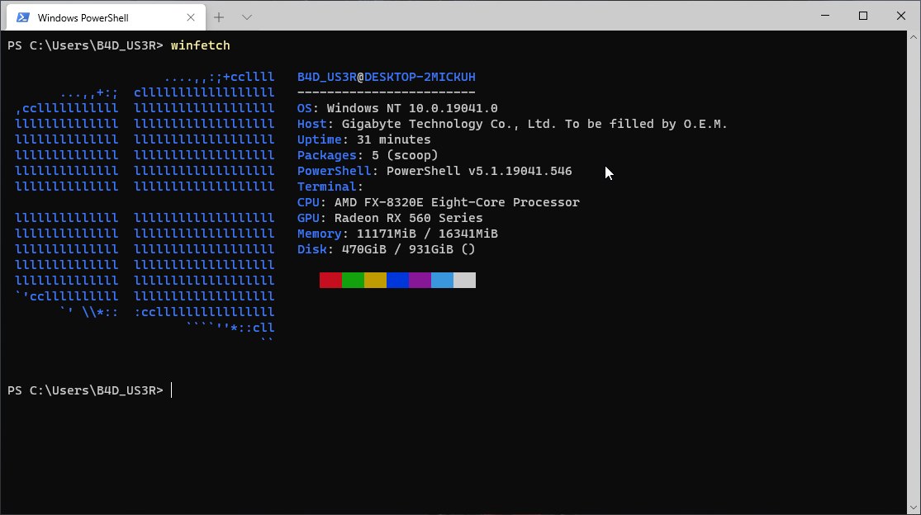The image size is (921, 515).
Task: Click the 'Radeon RX 560 Series' text
Action: pos(409,218)
